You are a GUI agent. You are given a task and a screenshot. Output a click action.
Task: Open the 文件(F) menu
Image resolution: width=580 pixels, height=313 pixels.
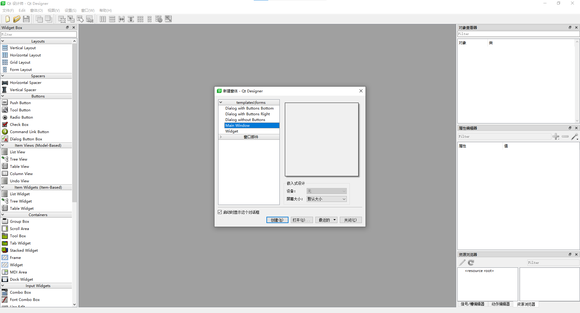pyautogui.click(x=8, y=10)
